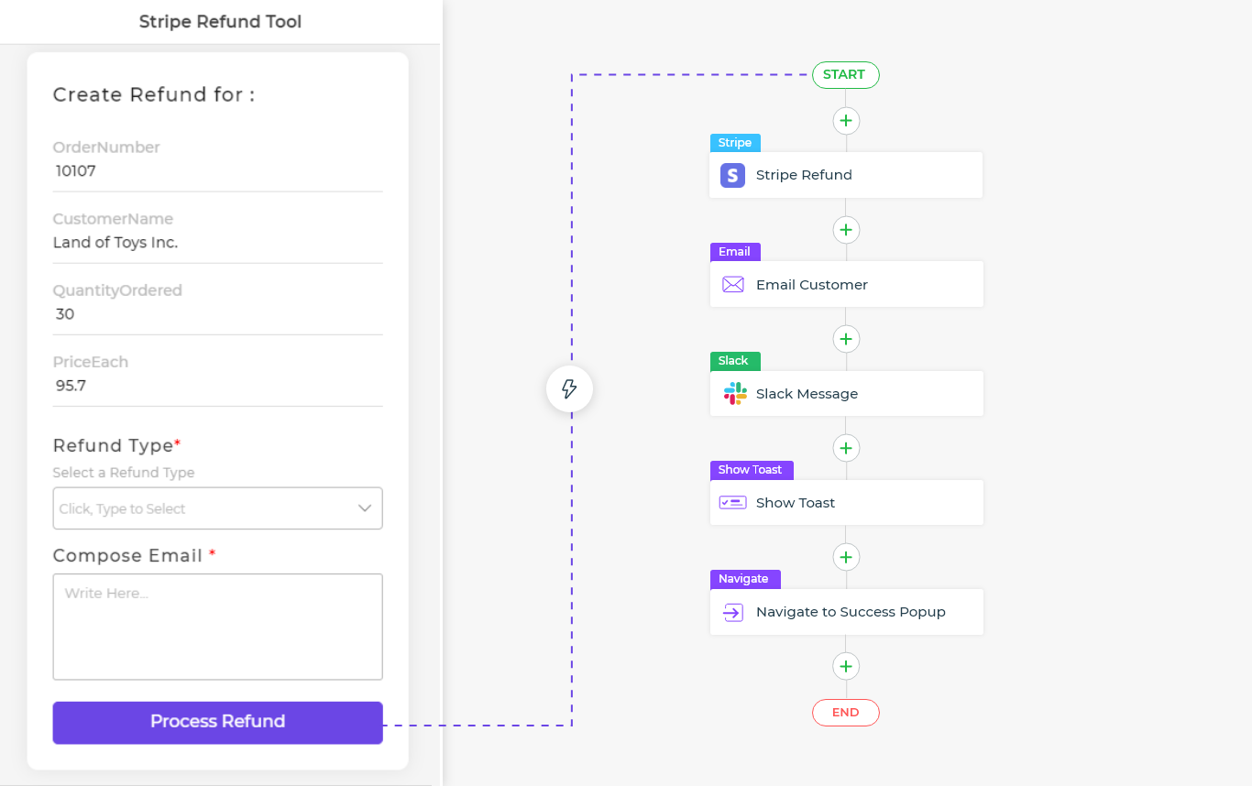Add a step below Email Customer
Viewport: 1252px width, 786px height.
846,339
